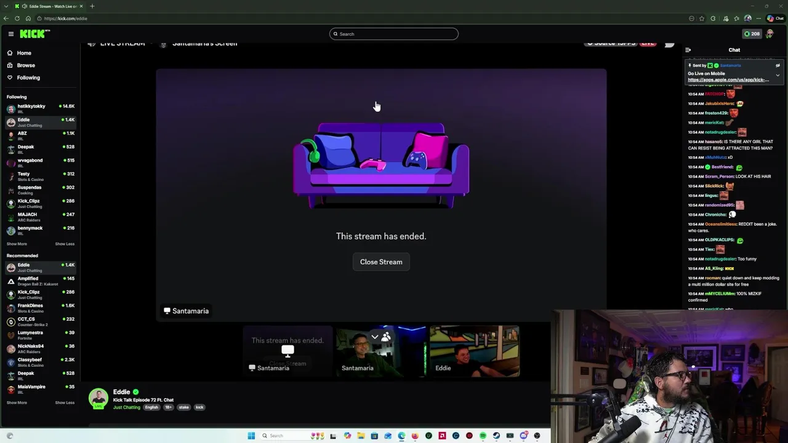Open MAJACH channel in Following list
Screen dimensions: 788x443
[x=41, y=217]
